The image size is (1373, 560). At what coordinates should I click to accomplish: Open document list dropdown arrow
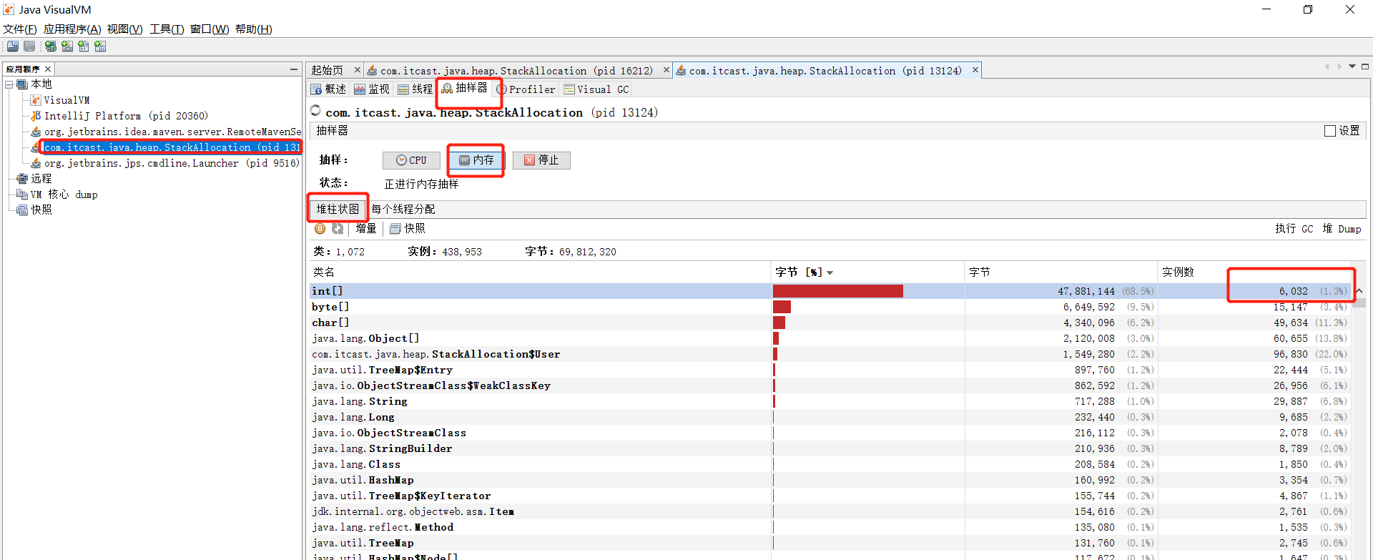pos(1352,67)
